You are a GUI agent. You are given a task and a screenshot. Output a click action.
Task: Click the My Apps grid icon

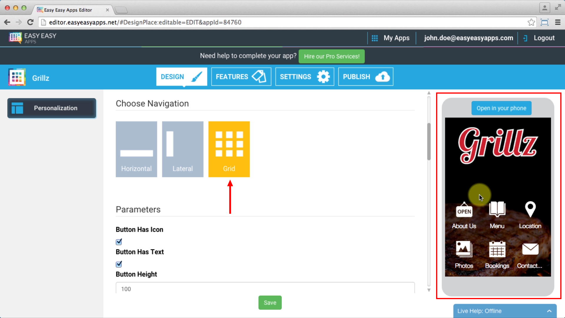(375, 38)
